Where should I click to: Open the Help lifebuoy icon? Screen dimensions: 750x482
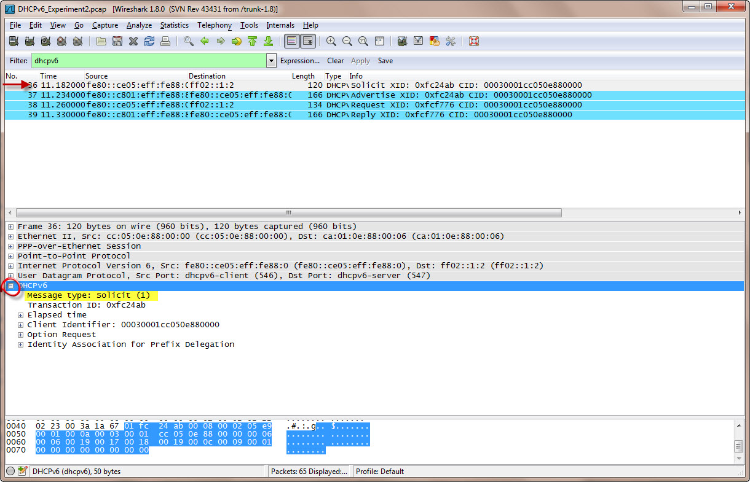[x=473, y=41]
